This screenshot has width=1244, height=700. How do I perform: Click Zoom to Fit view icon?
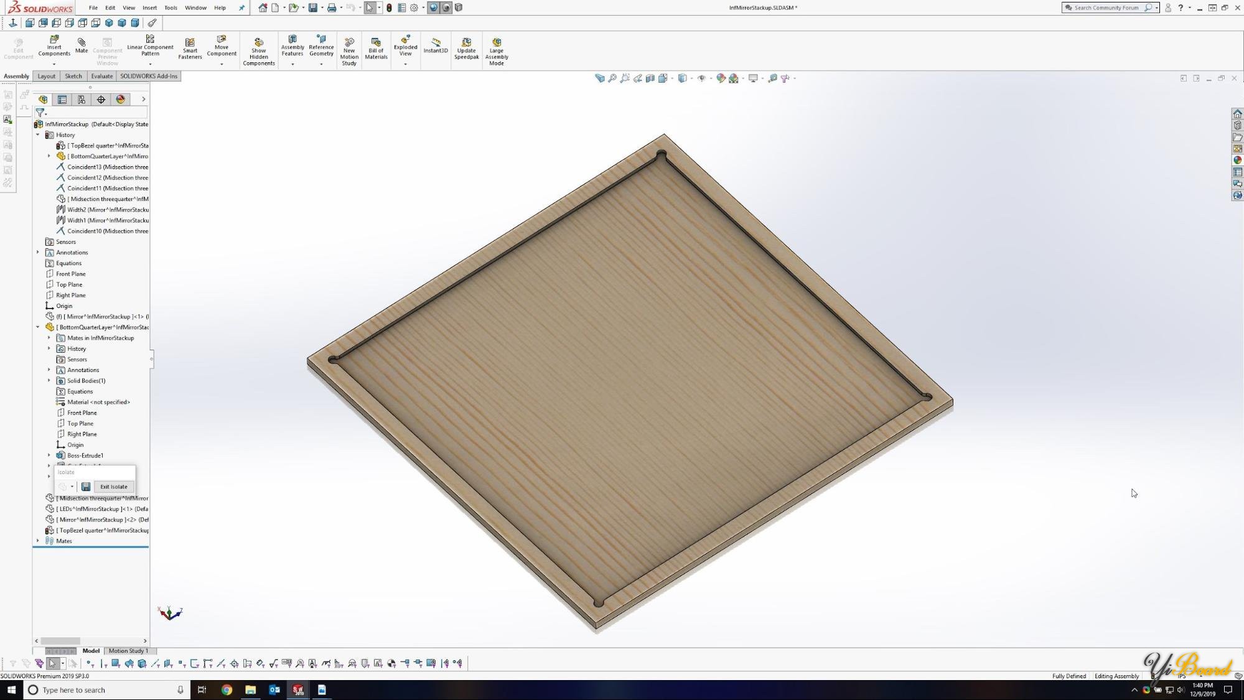tap(599, 78)
